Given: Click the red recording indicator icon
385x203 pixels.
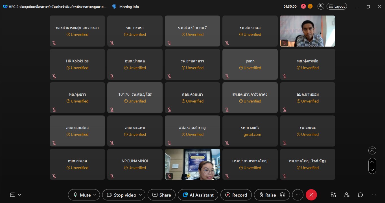Looking at the screenshot, I should coord(303,6).
